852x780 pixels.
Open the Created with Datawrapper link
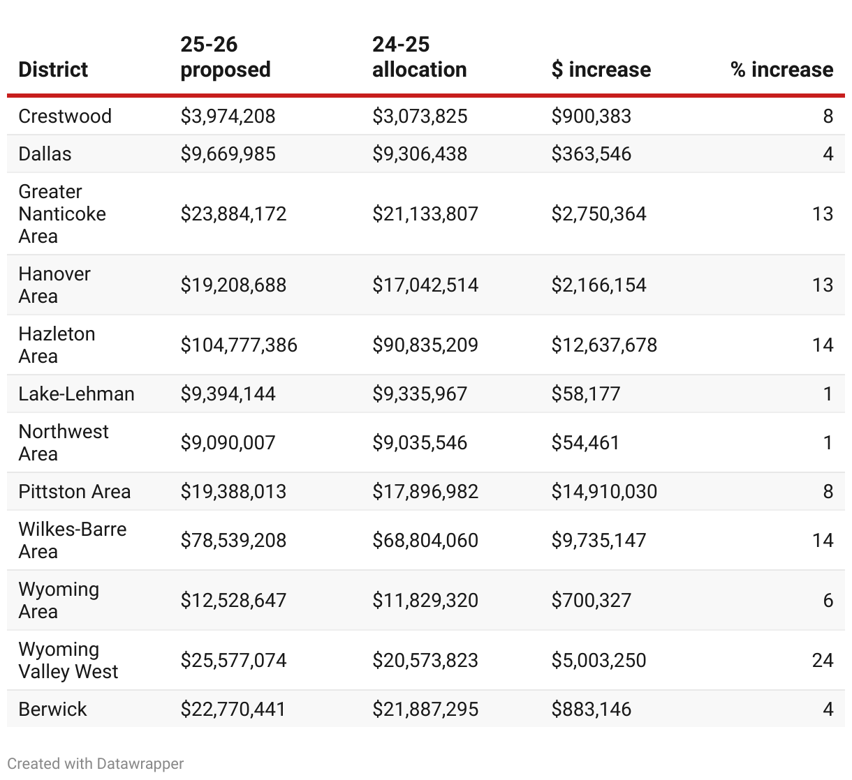(96, 763)
